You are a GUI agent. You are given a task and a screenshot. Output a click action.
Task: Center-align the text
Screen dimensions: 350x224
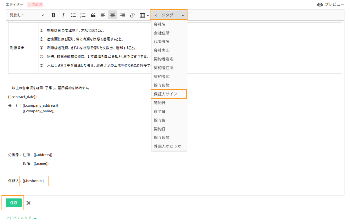click(x=113, y=15)
